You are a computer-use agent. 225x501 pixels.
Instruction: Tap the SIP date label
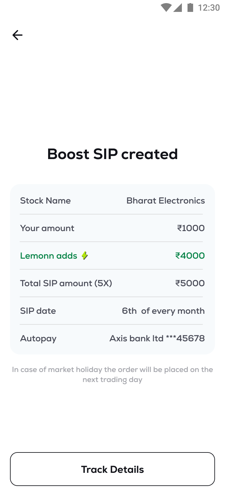[38, 311]
